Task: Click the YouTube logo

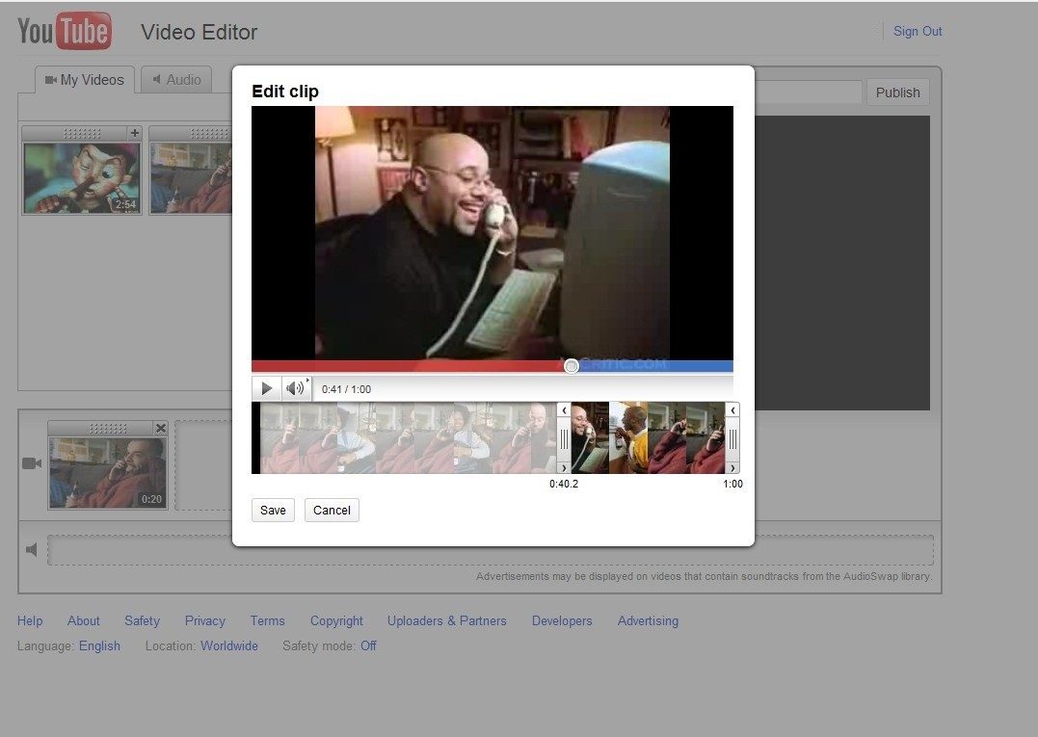Action: [x=65, y=32]
